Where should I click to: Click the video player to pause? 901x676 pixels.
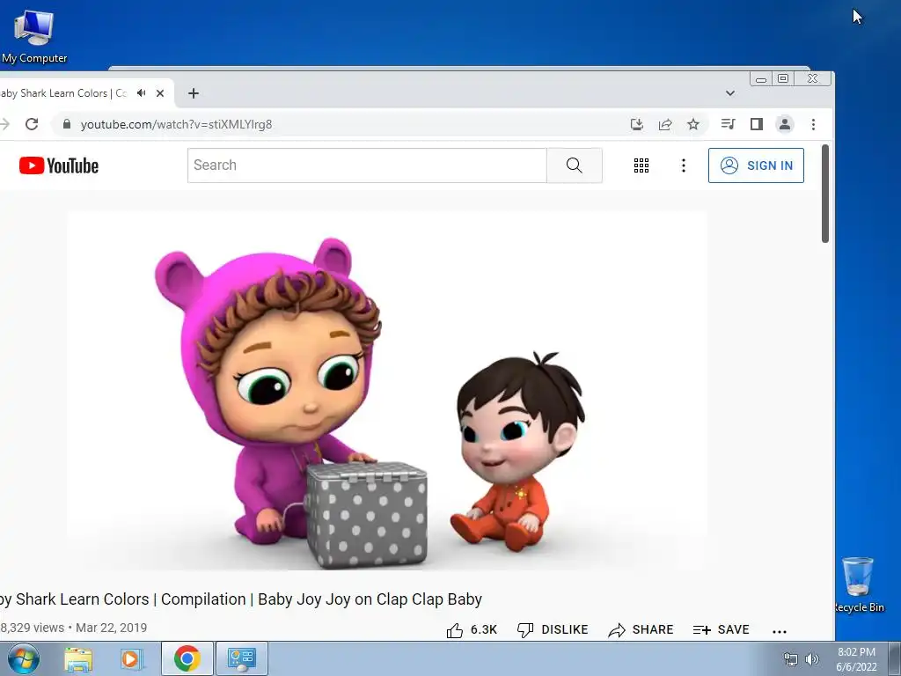point(387,391)
